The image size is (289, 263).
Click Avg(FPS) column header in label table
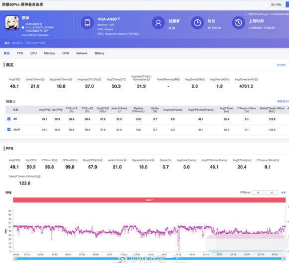[44, 110]
